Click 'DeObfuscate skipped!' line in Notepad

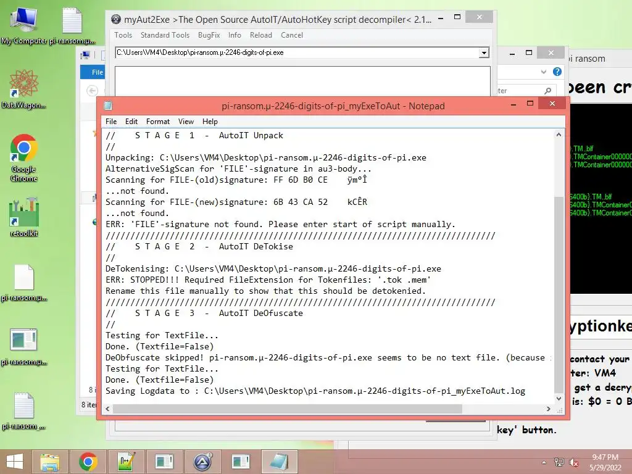pyautogui.click(x=328, y=357)
